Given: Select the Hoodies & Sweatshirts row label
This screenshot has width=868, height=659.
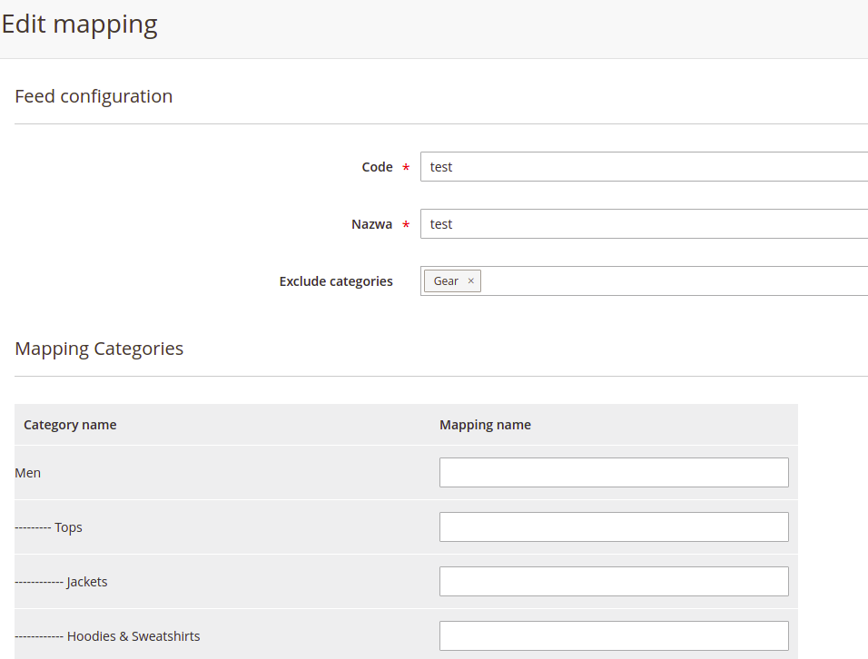Looking at the screenshot, I should [133, 636].
